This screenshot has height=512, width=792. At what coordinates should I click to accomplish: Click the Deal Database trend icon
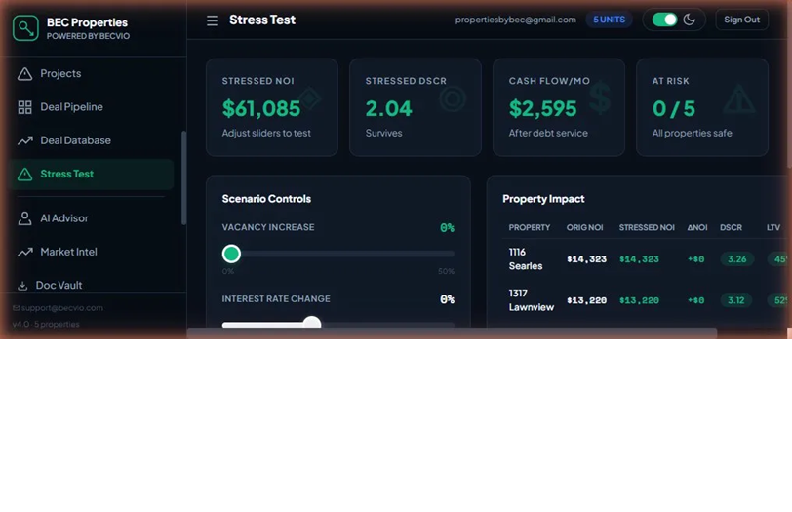[x=24, y=140]
